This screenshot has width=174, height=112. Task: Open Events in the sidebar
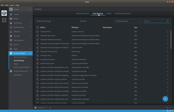16,44
